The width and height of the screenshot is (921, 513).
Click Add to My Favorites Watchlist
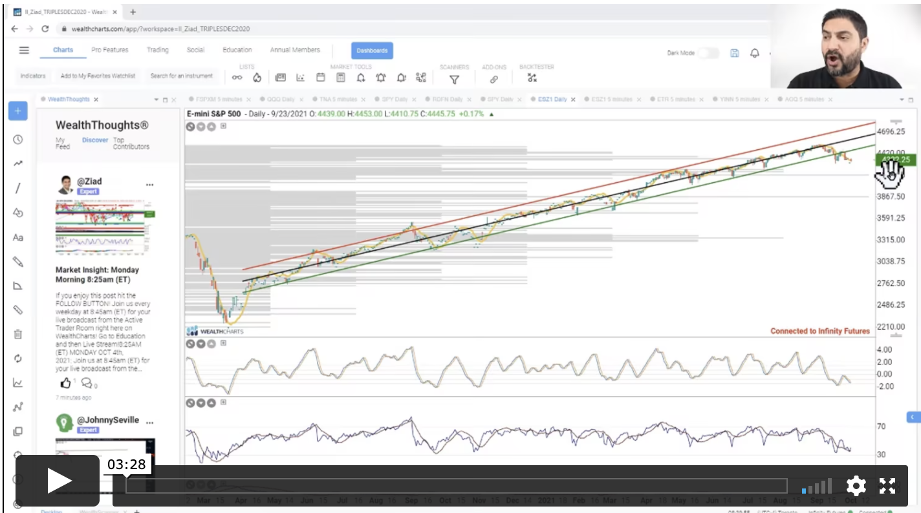point(98,76)
